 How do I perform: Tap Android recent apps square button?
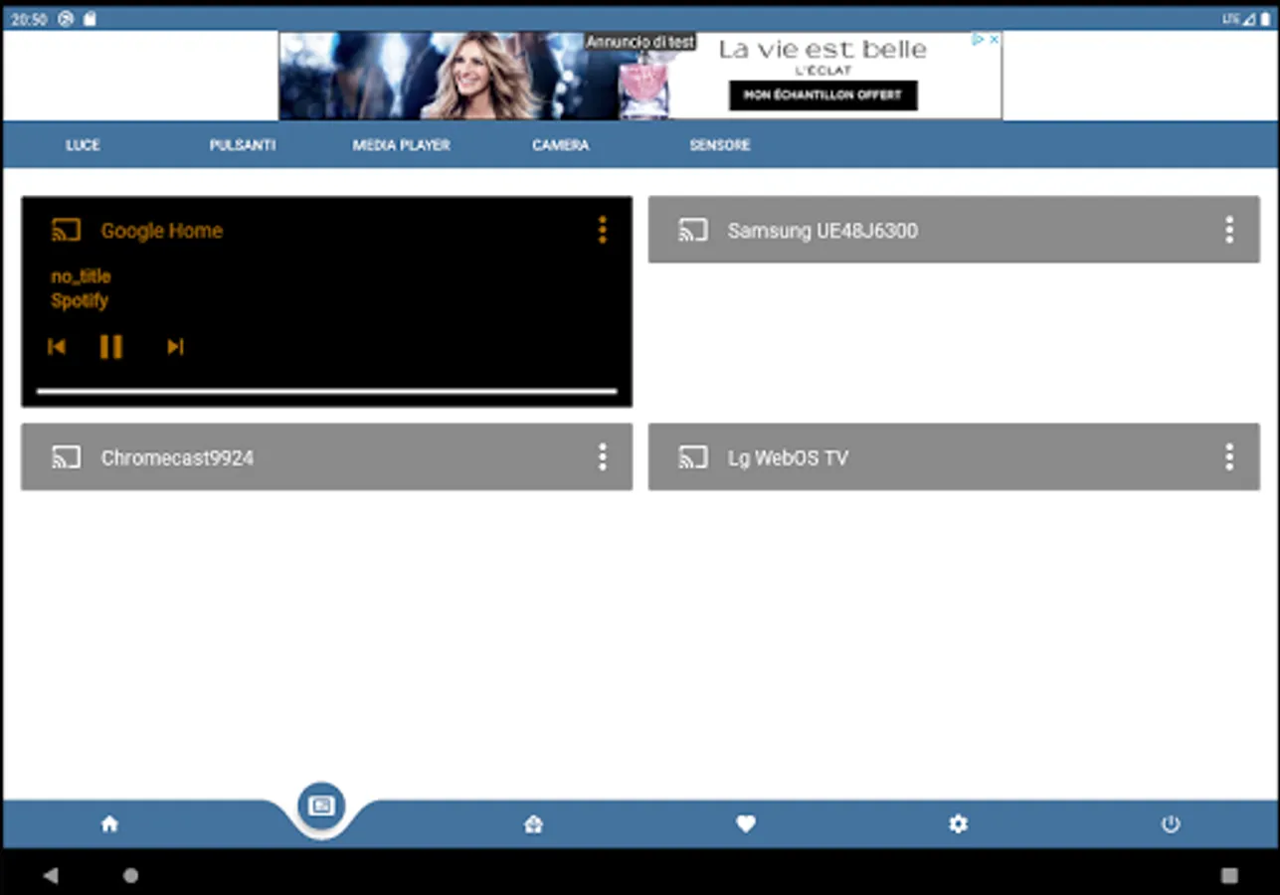1229,876
